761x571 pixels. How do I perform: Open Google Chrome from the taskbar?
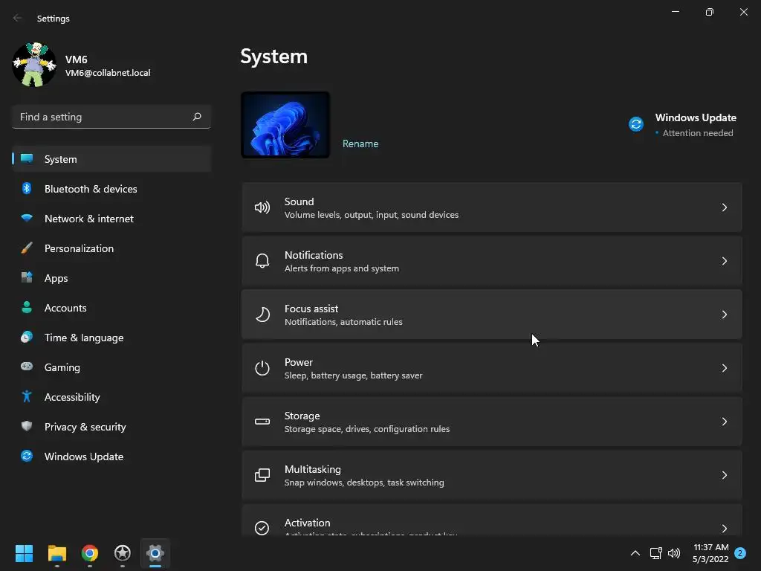point(90,553)
